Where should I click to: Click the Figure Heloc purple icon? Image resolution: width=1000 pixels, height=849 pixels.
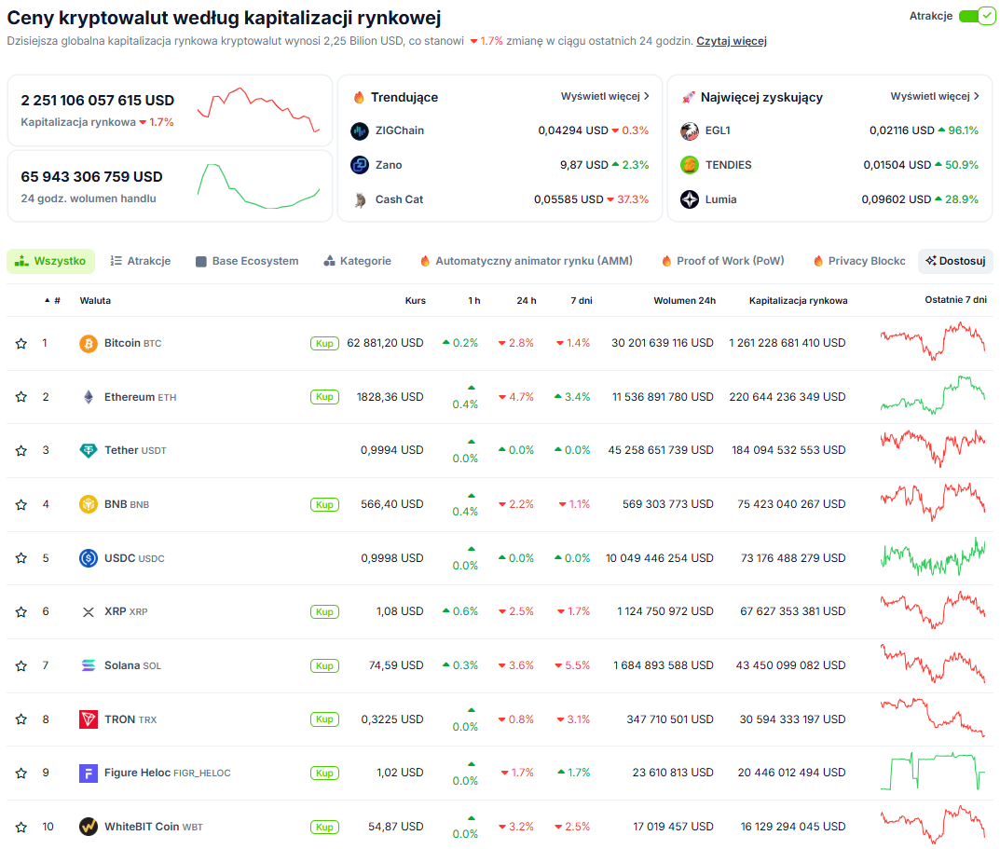point(88,774)
